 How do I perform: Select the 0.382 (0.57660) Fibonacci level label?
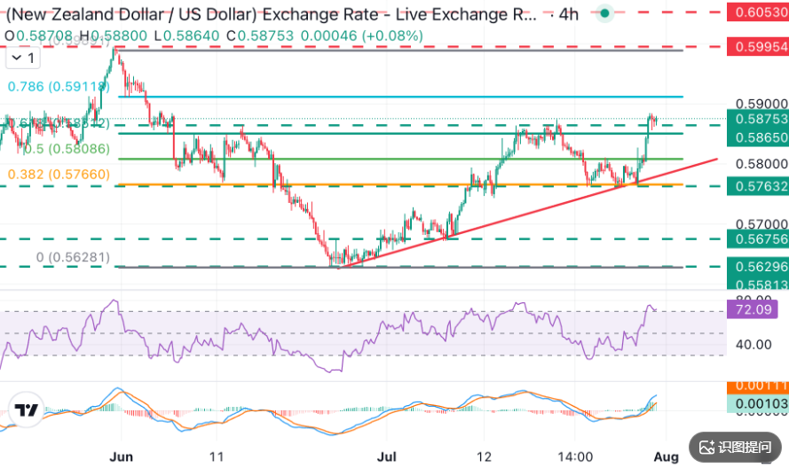pyautogui.click(x=59, y=175)
